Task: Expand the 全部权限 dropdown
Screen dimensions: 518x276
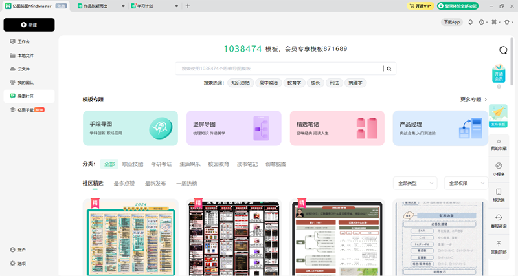Action: point(466,183)
